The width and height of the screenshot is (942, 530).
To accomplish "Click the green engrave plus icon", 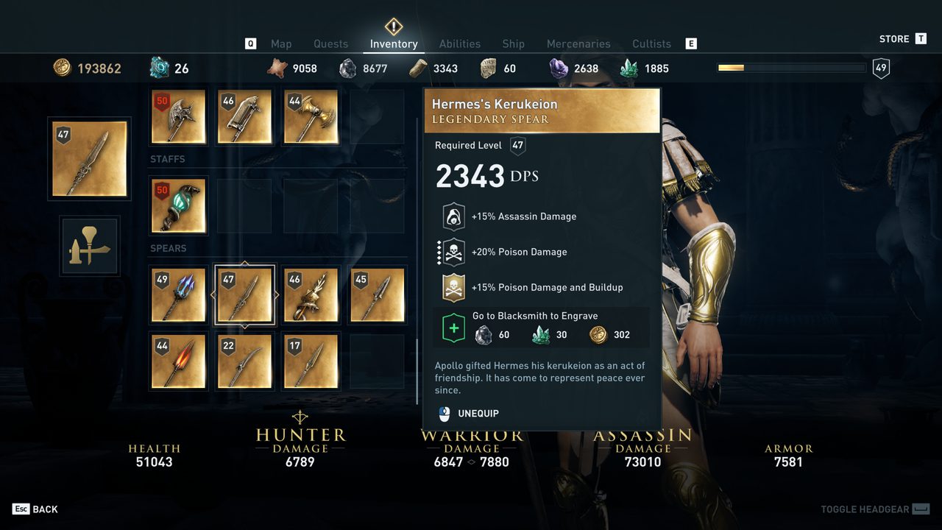I will click(453, 328).
